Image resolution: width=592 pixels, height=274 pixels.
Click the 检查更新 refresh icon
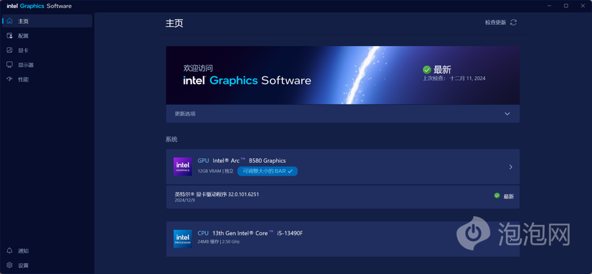pyautogui.click(x=513, y=22)
